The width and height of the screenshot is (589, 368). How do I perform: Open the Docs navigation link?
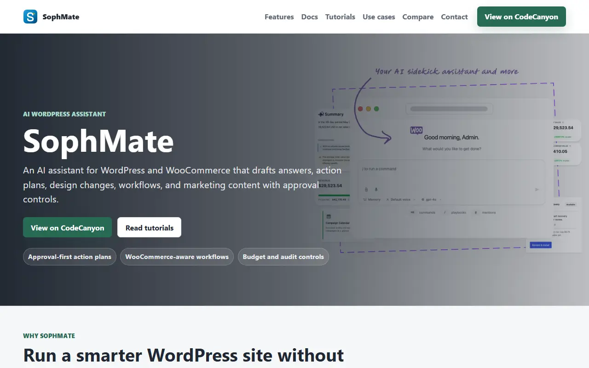310,17
